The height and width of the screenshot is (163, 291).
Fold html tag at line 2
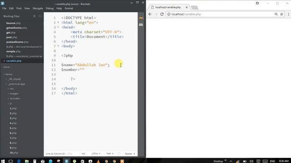(x=58, y=22)
